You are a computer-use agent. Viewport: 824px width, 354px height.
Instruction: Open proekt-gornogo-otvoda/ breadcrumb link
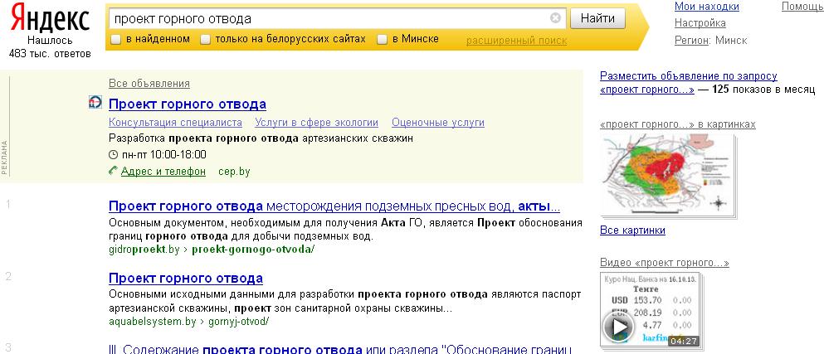[x=253, y=249]
